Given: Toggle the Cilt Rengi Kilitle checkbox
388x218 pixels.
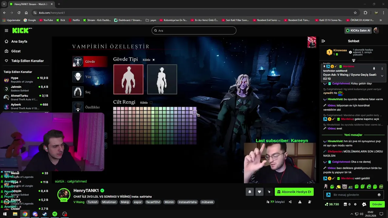Looking at the screenshot, I should (x=151, y=103).
